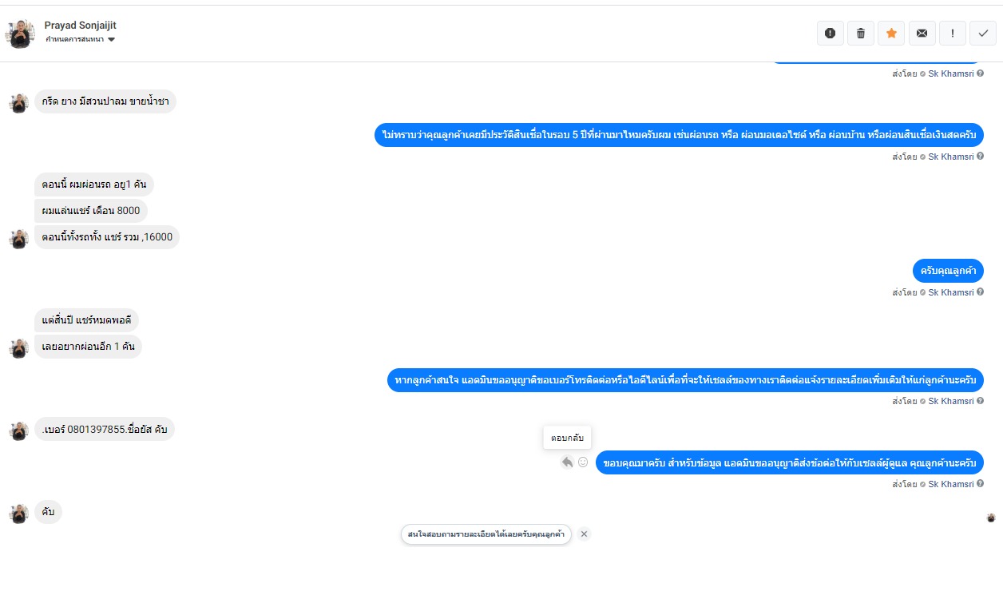The image size is (1003, 611).
Task: Mark conversation unread with the envelope icon
Action: (x=922, y=34)
